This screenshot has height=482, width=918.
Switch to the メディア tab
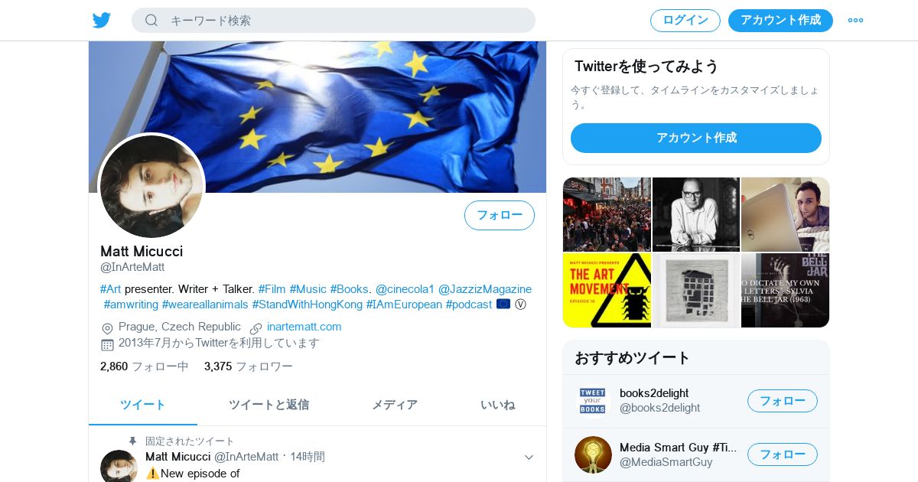click(x=395, y=405)
